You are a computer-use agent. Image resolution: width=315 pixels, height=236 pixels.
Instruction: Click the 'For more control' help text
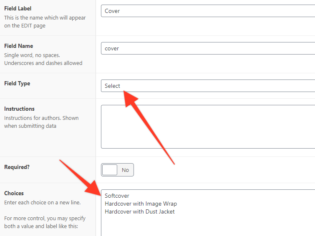click(45, 222)
